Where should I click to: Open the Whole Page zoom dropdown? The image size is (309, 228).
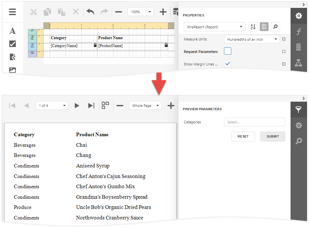point(145,105)
